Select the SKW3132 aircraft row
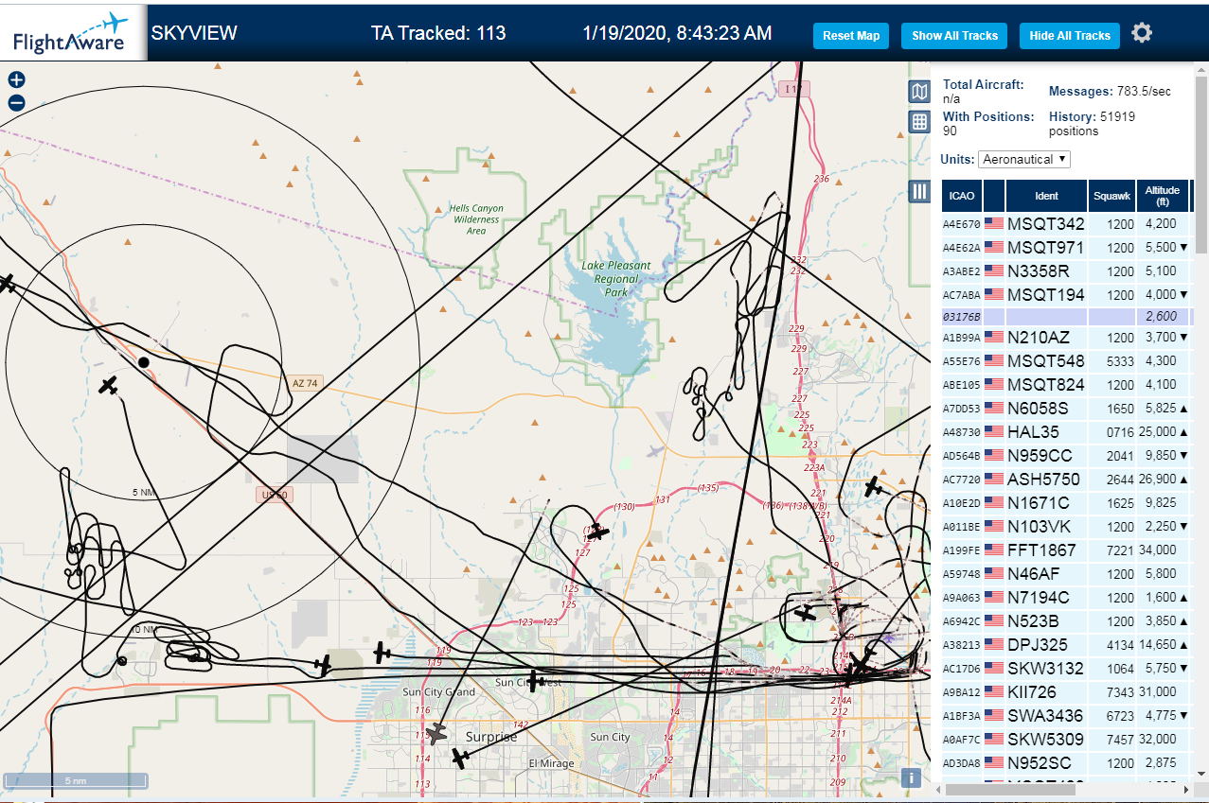This screenshot has width=1209, height=803. tap(1068, 669)
